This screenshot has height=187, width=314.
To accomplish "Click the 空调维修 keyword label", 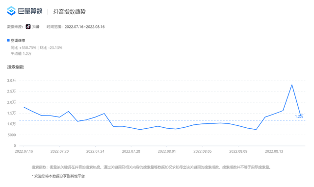I will (18, 41).
